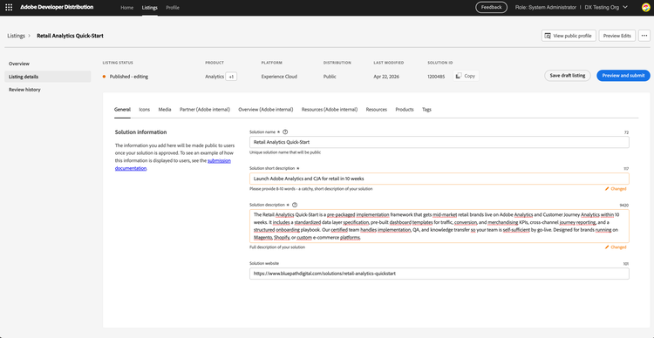Click the 1200485 solution ID value
Image resolution: width=654 pixels, height=338 pixels.
click(x=436, y=77)
